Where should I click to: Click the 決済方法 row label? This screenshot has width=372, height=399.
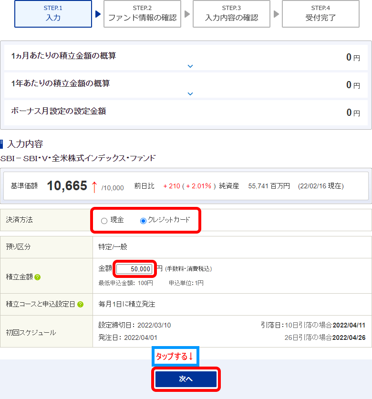[x=20, y=220]
